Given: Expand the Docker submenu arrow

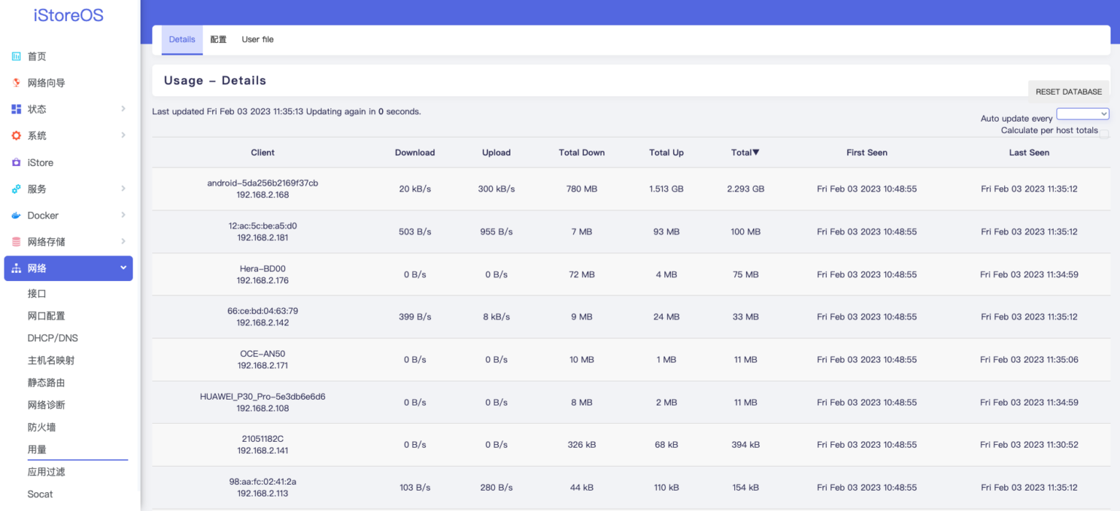Looking at the screenshot, I should [123, 215].
